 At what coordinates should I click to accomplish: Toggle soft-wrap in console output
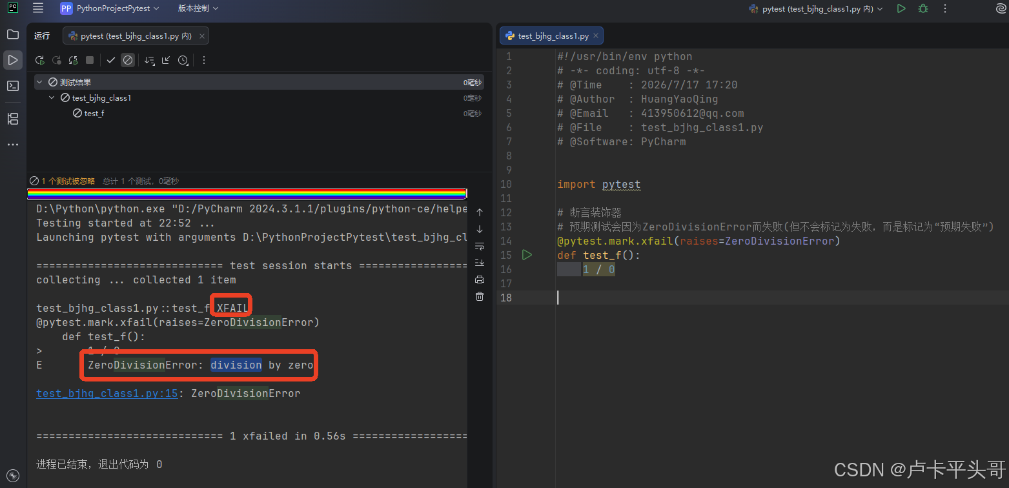coord(479,246)
